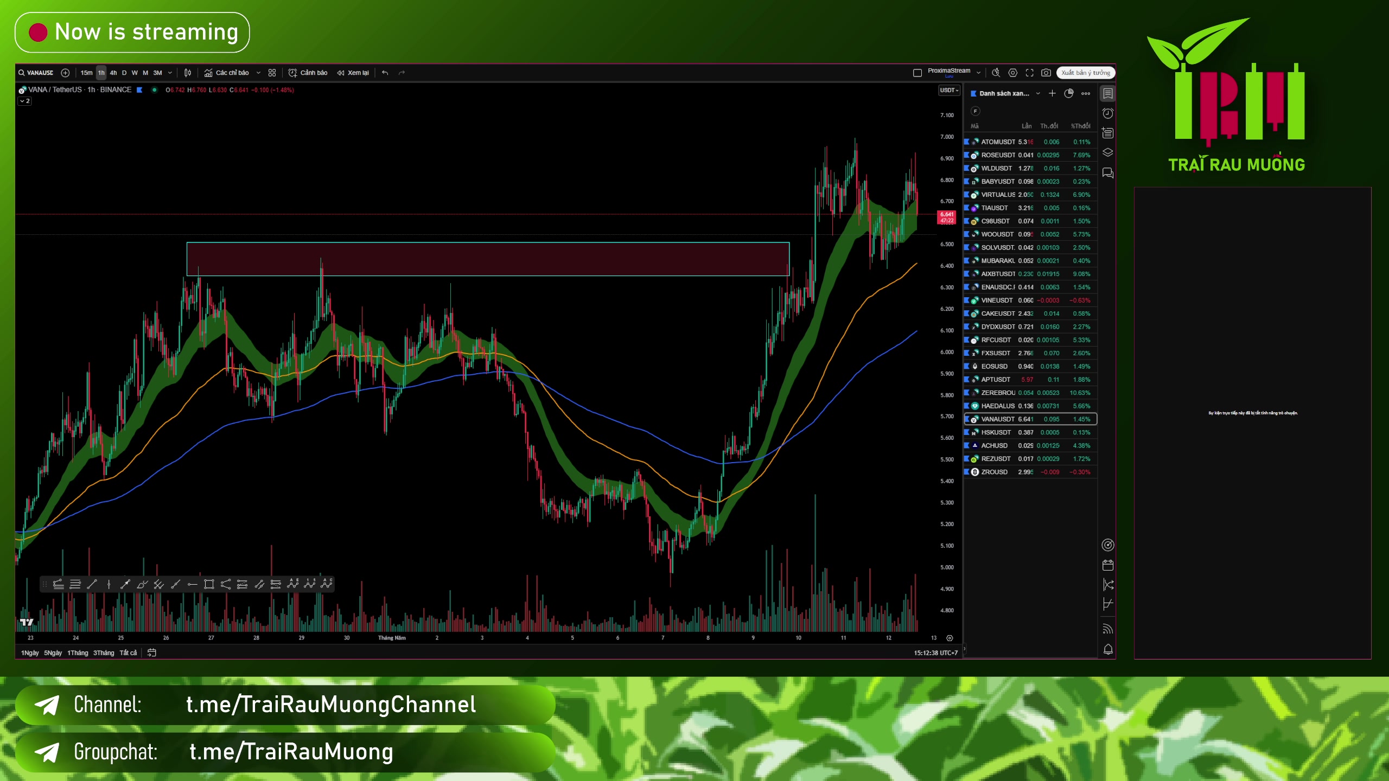Select the horizontal ray drawing tool

[x=192, y=584]
